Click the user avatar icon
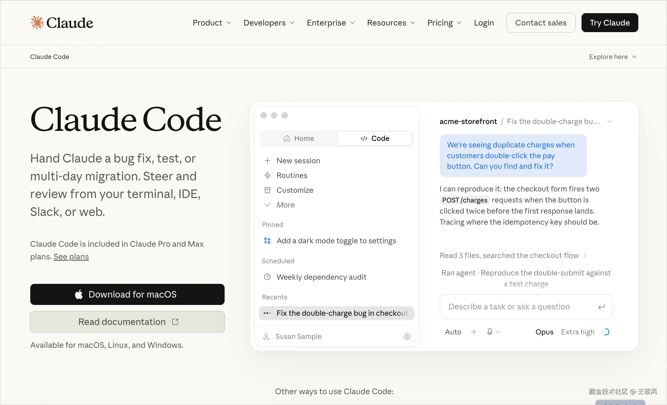The width and height of the screenshot is (667, 405). coord(266,337)
